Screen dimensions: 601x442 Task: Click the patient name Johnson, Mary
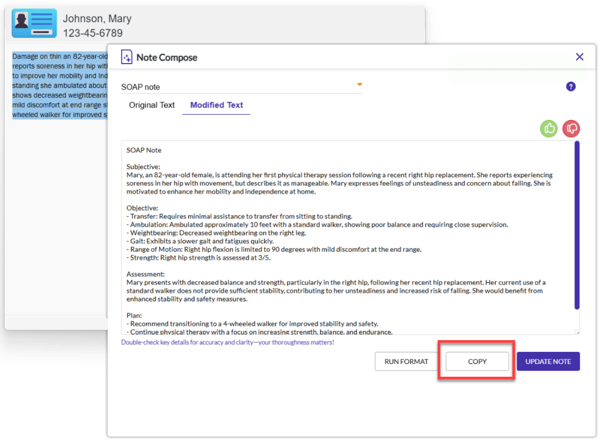click(x=97, y=19)
